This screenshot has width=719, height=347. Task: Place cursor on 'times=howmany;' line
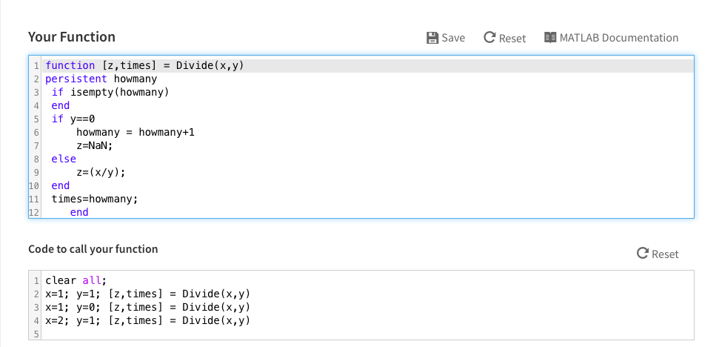[x=367, y=199]
